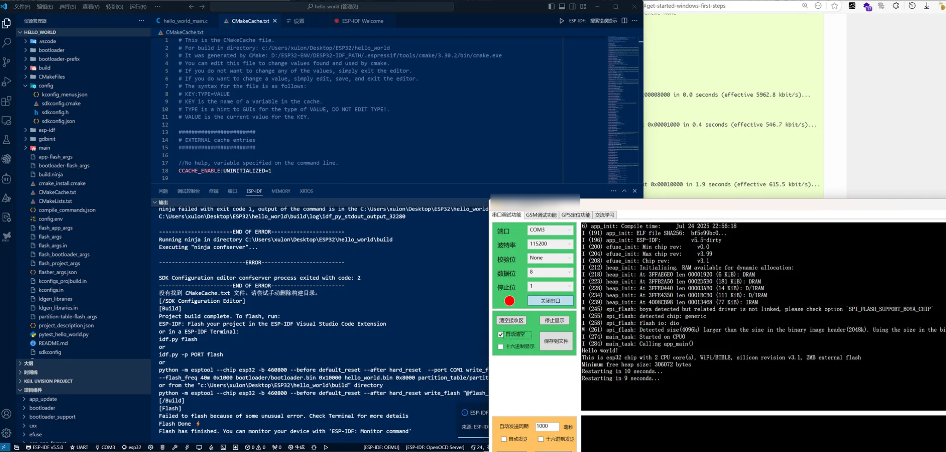This screenshot has height=452, width=946.
Task: Open the ESP-IDF terminal icon in status bar
Action: [223, 447]
